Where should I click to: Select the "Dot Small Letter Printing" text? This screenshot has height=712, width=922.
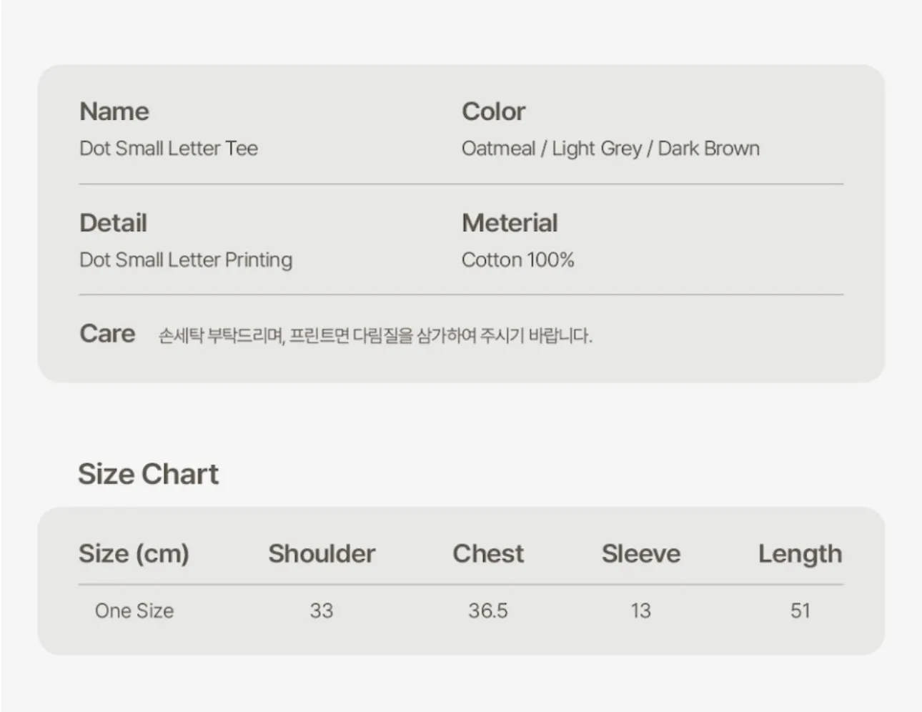pyautogui.click(x=186, y=259)
